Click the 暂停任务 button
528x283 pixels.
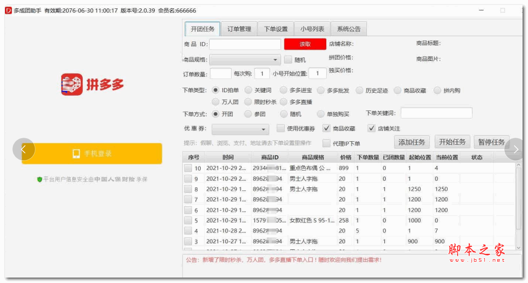click(491, 142)
